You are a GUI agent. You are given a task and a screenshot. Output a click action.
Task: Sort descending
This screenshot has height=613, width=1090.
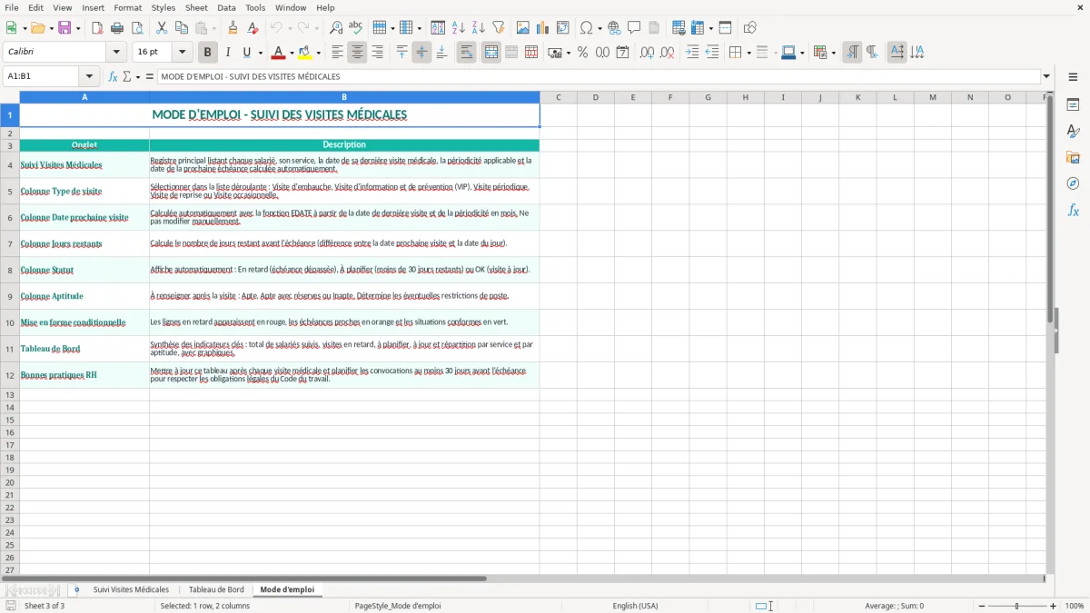[x=479, y=28]
